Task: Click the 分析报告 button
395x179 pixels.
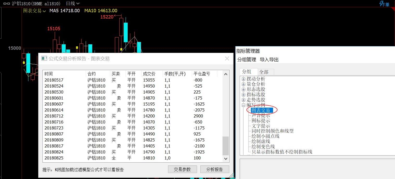Action: point(215,169)
